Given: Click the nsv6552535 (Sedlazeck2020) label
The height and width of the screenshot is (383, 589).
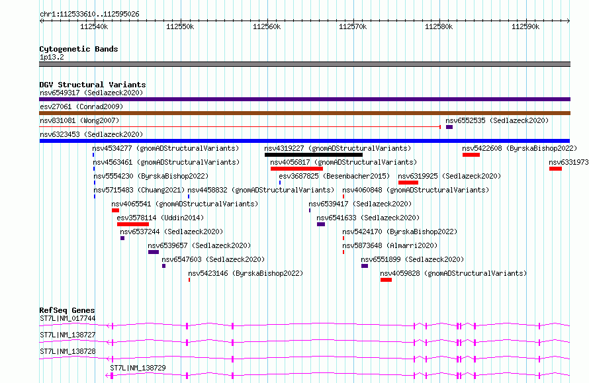Looking at the screenshot, I should 497,120.
